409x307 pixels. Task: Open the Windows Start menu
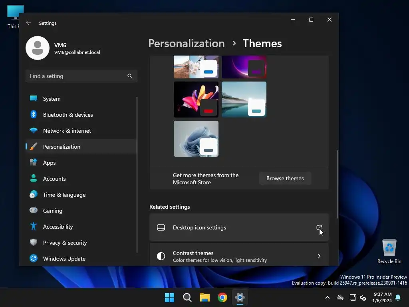pos(169,297)
